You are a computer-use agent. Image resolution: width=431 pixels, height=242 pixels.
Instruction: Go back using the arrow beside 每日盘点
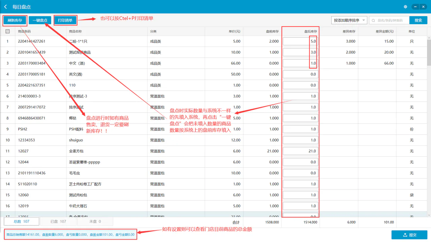click(x=5, y=7)
